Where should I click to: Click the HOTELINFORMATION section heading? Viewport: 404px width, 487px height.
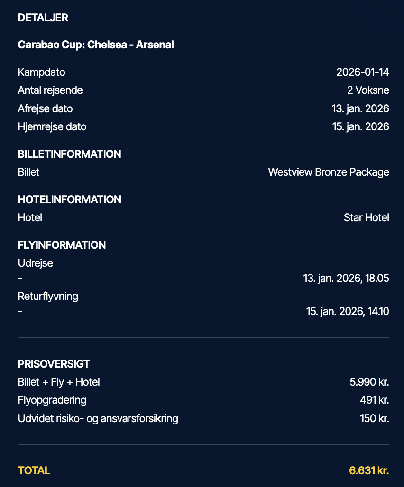tap(69, 199)
